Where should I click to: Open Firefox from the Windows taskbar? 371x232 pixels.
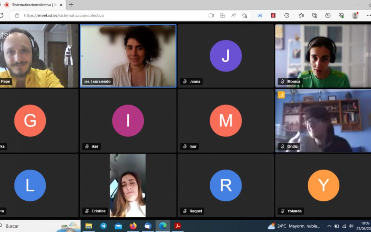133,226
